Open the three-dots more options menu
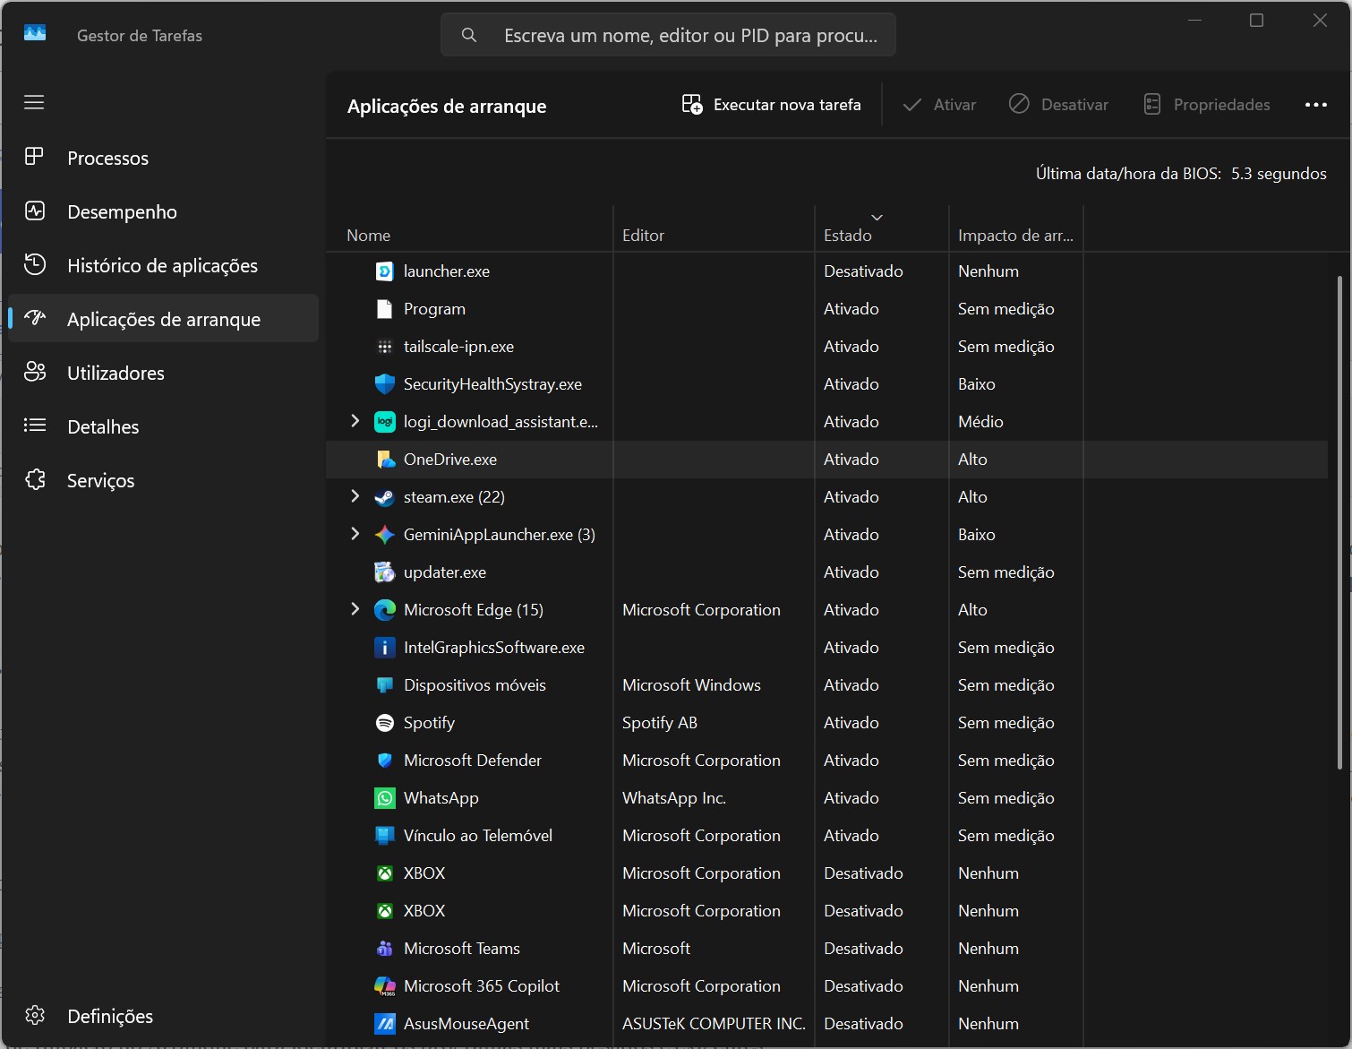Screen dimensions: 1352x1049 click(x=1316, y=105)
